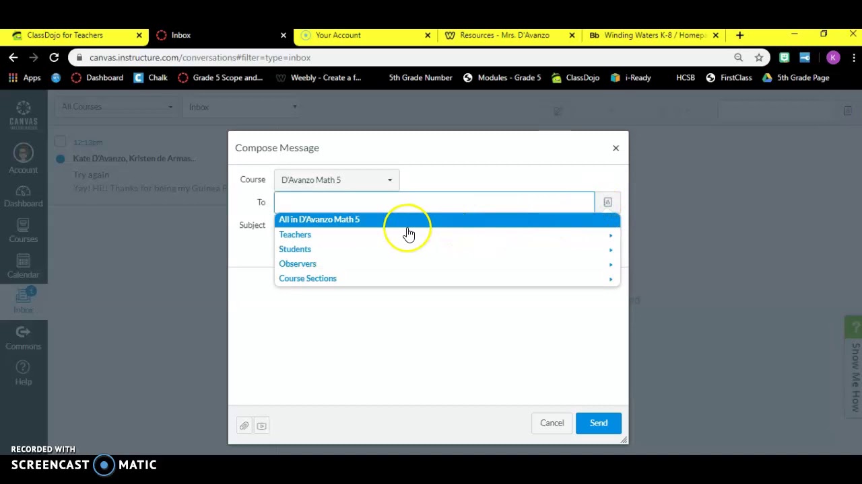Open the Apps bookmarks shortcut
Screen dimensions: 862x484
click(x=24, y=78)
